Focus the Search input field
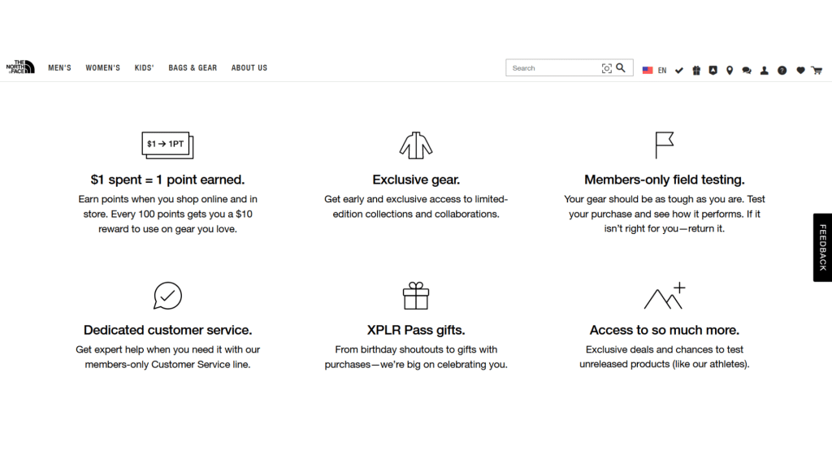The height and width of the screenshot is (468, 832). [x=554, y=68]
